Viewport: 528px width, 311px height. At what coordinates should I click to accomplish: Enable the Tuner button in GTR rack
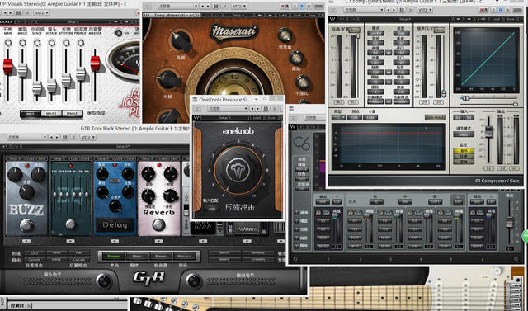(113, 256)
